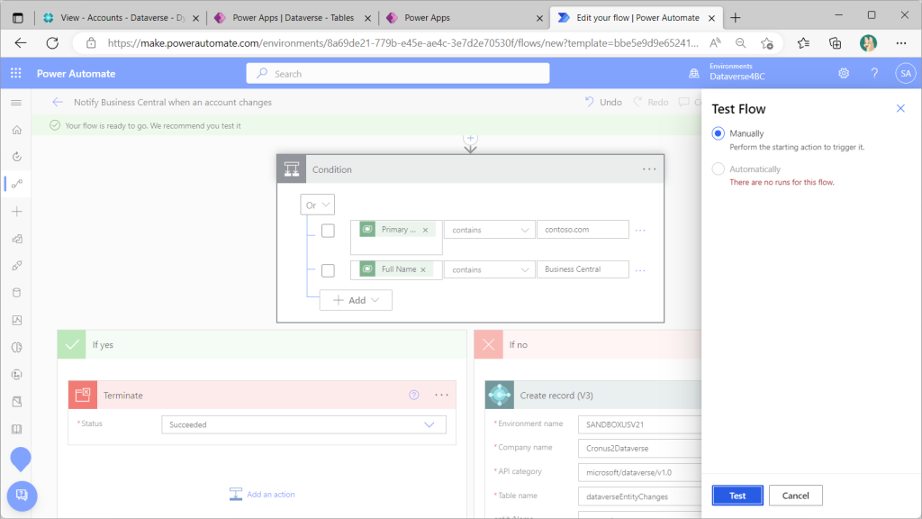Viewport: 922px width, 519px height.
Task: Click the If no branch header
Action: pos(588,345)
